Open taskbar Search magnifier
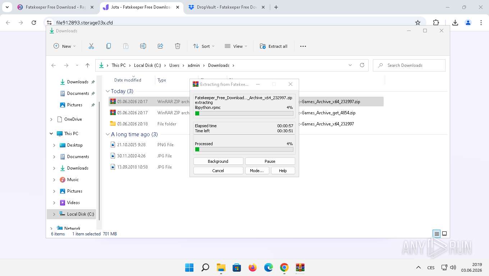489x276 pixels. pos(205,268)
